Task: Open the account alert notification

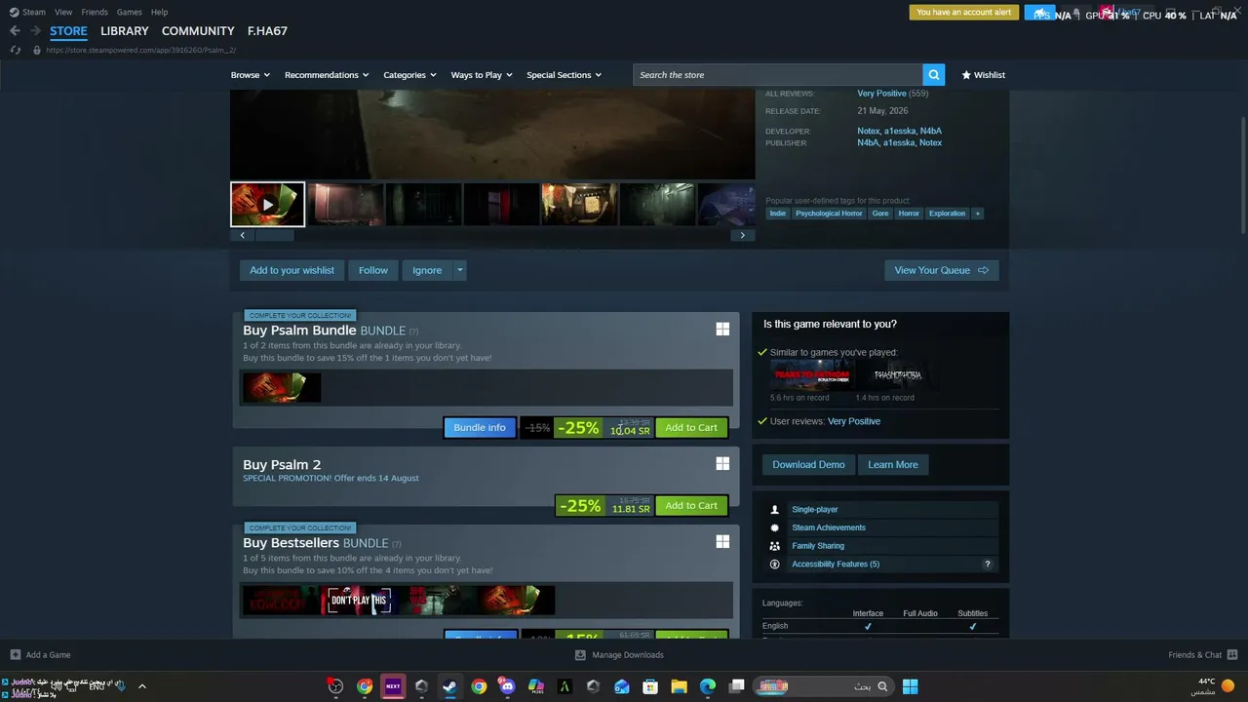Action: (964, 13)
